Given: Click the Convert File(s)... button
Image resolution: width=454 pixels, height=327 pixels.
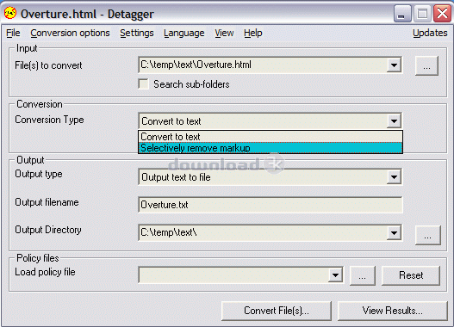Looking at the screenshot, I should (277, 311).
